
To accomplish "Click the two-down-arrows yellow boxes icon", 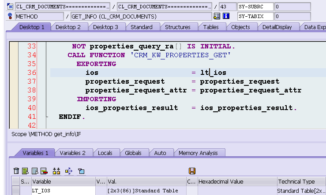I will click(56, 171).
